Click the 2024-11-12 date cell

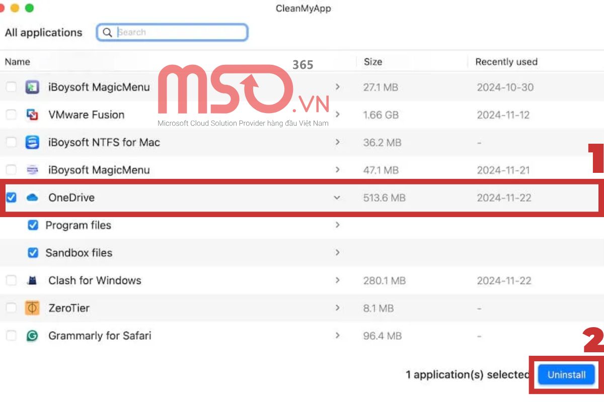[x=503, y=115]
